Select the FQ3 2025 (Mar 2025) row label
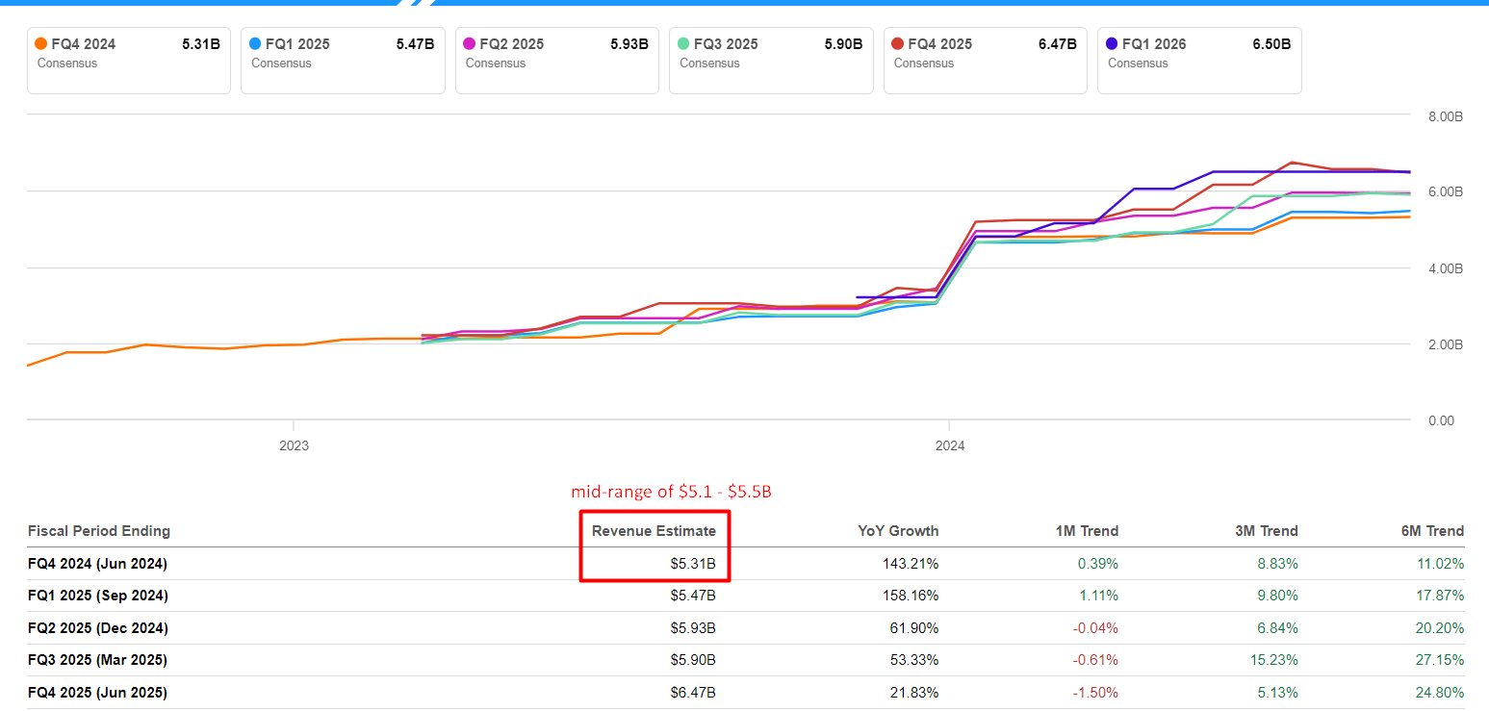Viewport: 1489px width, 711px height. (97, 660)
